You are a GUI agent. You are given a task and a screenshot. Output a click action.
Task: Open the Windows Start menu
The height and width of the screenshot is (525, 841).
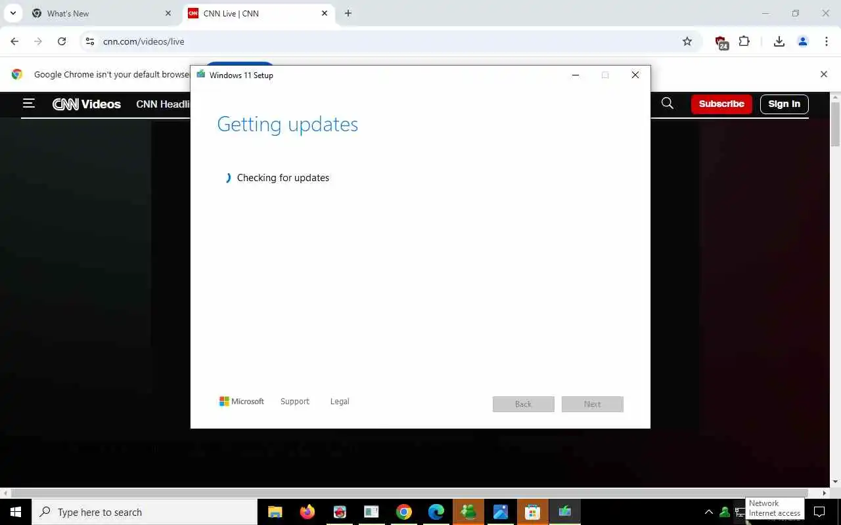point(16,512)
